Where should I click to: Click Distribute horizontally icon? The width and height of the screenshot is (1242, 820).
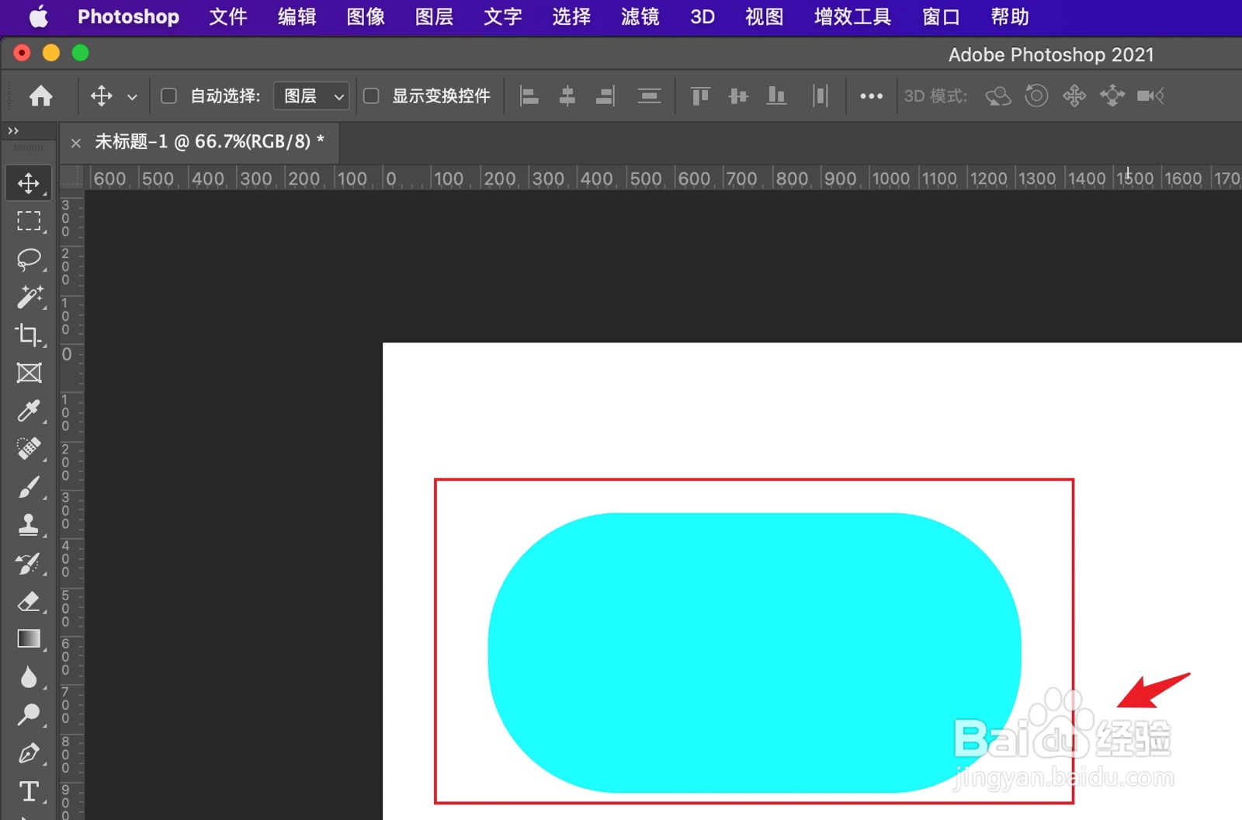tap(820, 96)
